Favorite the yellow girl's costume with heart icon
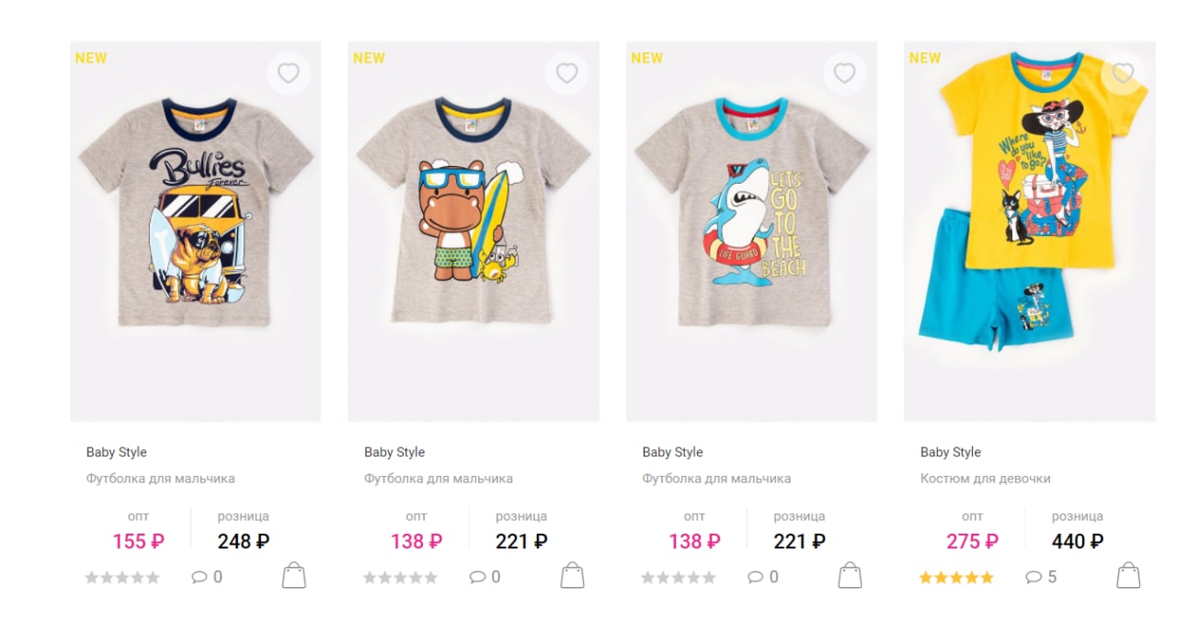Viewport: 1177px width, 643px height. click(1123, 73)
